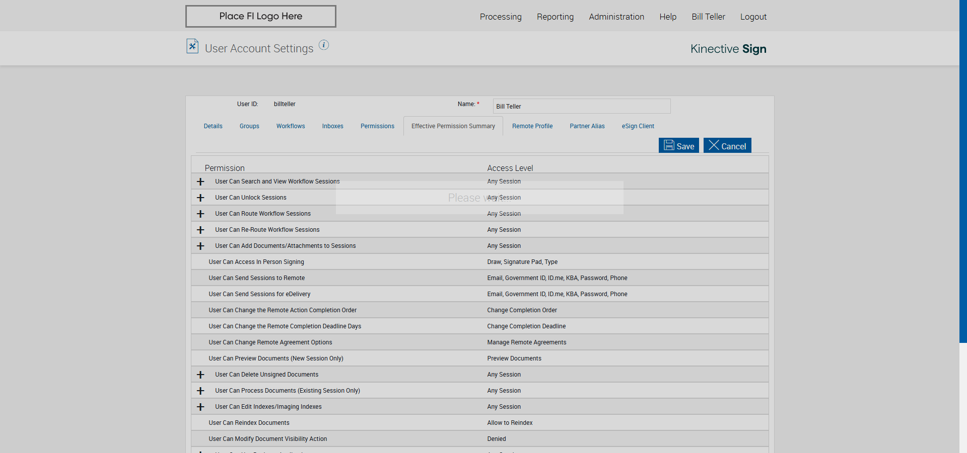Click the 'Denied' access value
The width and height of the screenshot is (967, 453).
[x=497, y=439]
